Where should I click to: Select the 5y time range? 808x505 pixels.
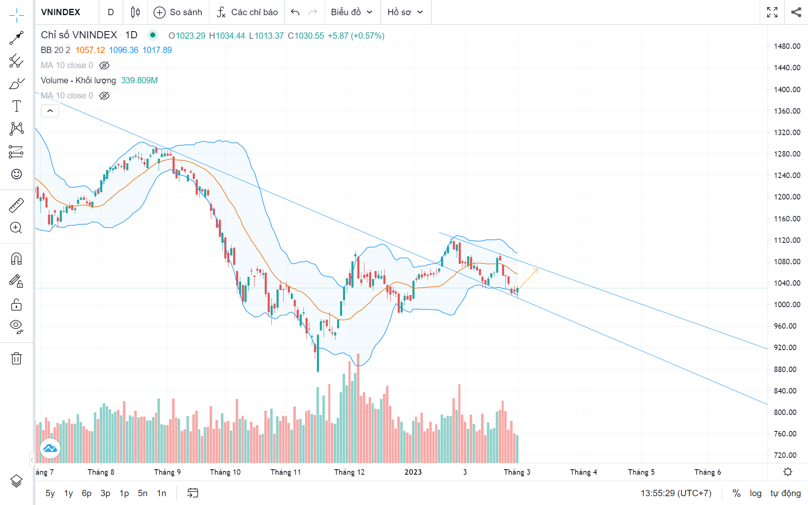coord(50,493)
